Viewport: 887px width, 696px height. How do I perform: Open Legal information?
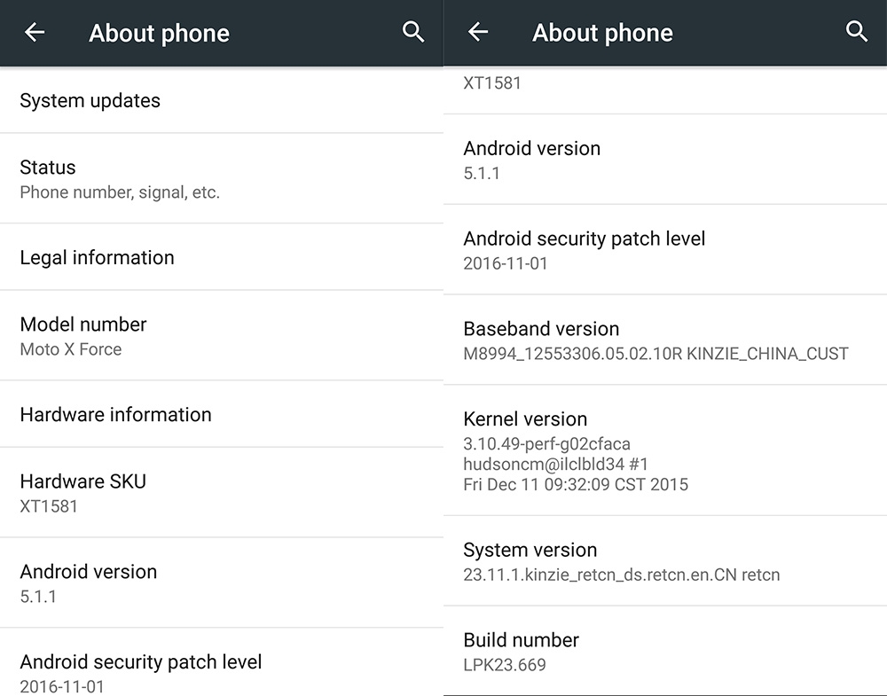[221, 257]
